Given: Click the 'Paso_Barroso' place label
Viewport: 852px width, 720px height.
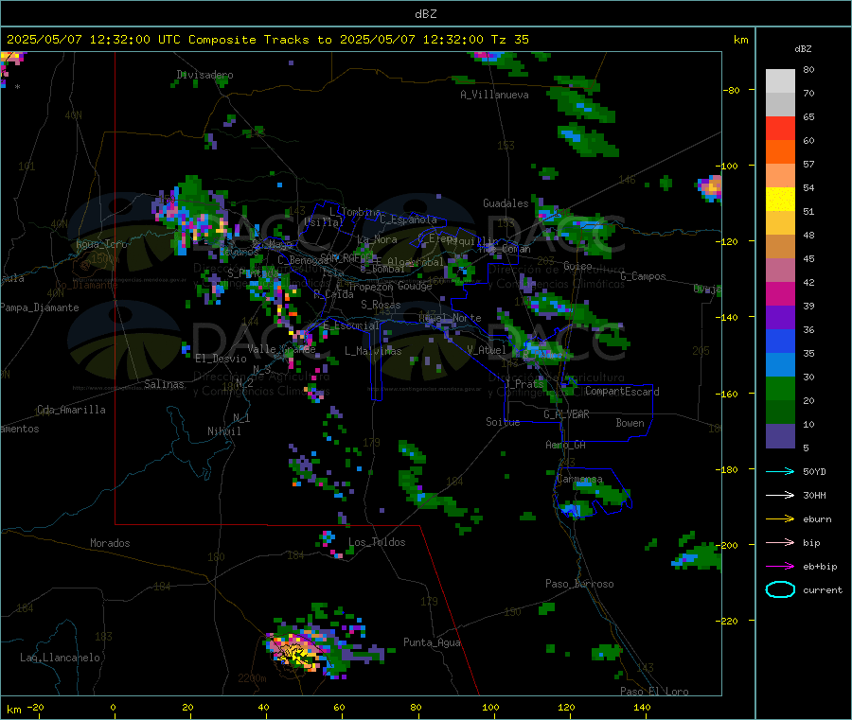Looking at the screenshot, I should pyautogui.click(x=579, y=584).
